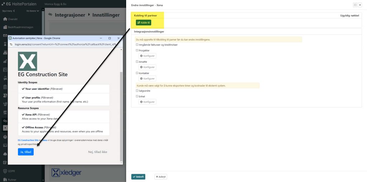Click the Bedriftsadministrasjon building icon
The image size is (367, 182).
(x=5, y=27)
